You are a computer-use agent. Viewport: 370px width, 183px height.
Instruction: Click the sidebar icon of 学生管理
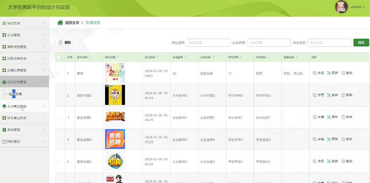tap(4, 23)
